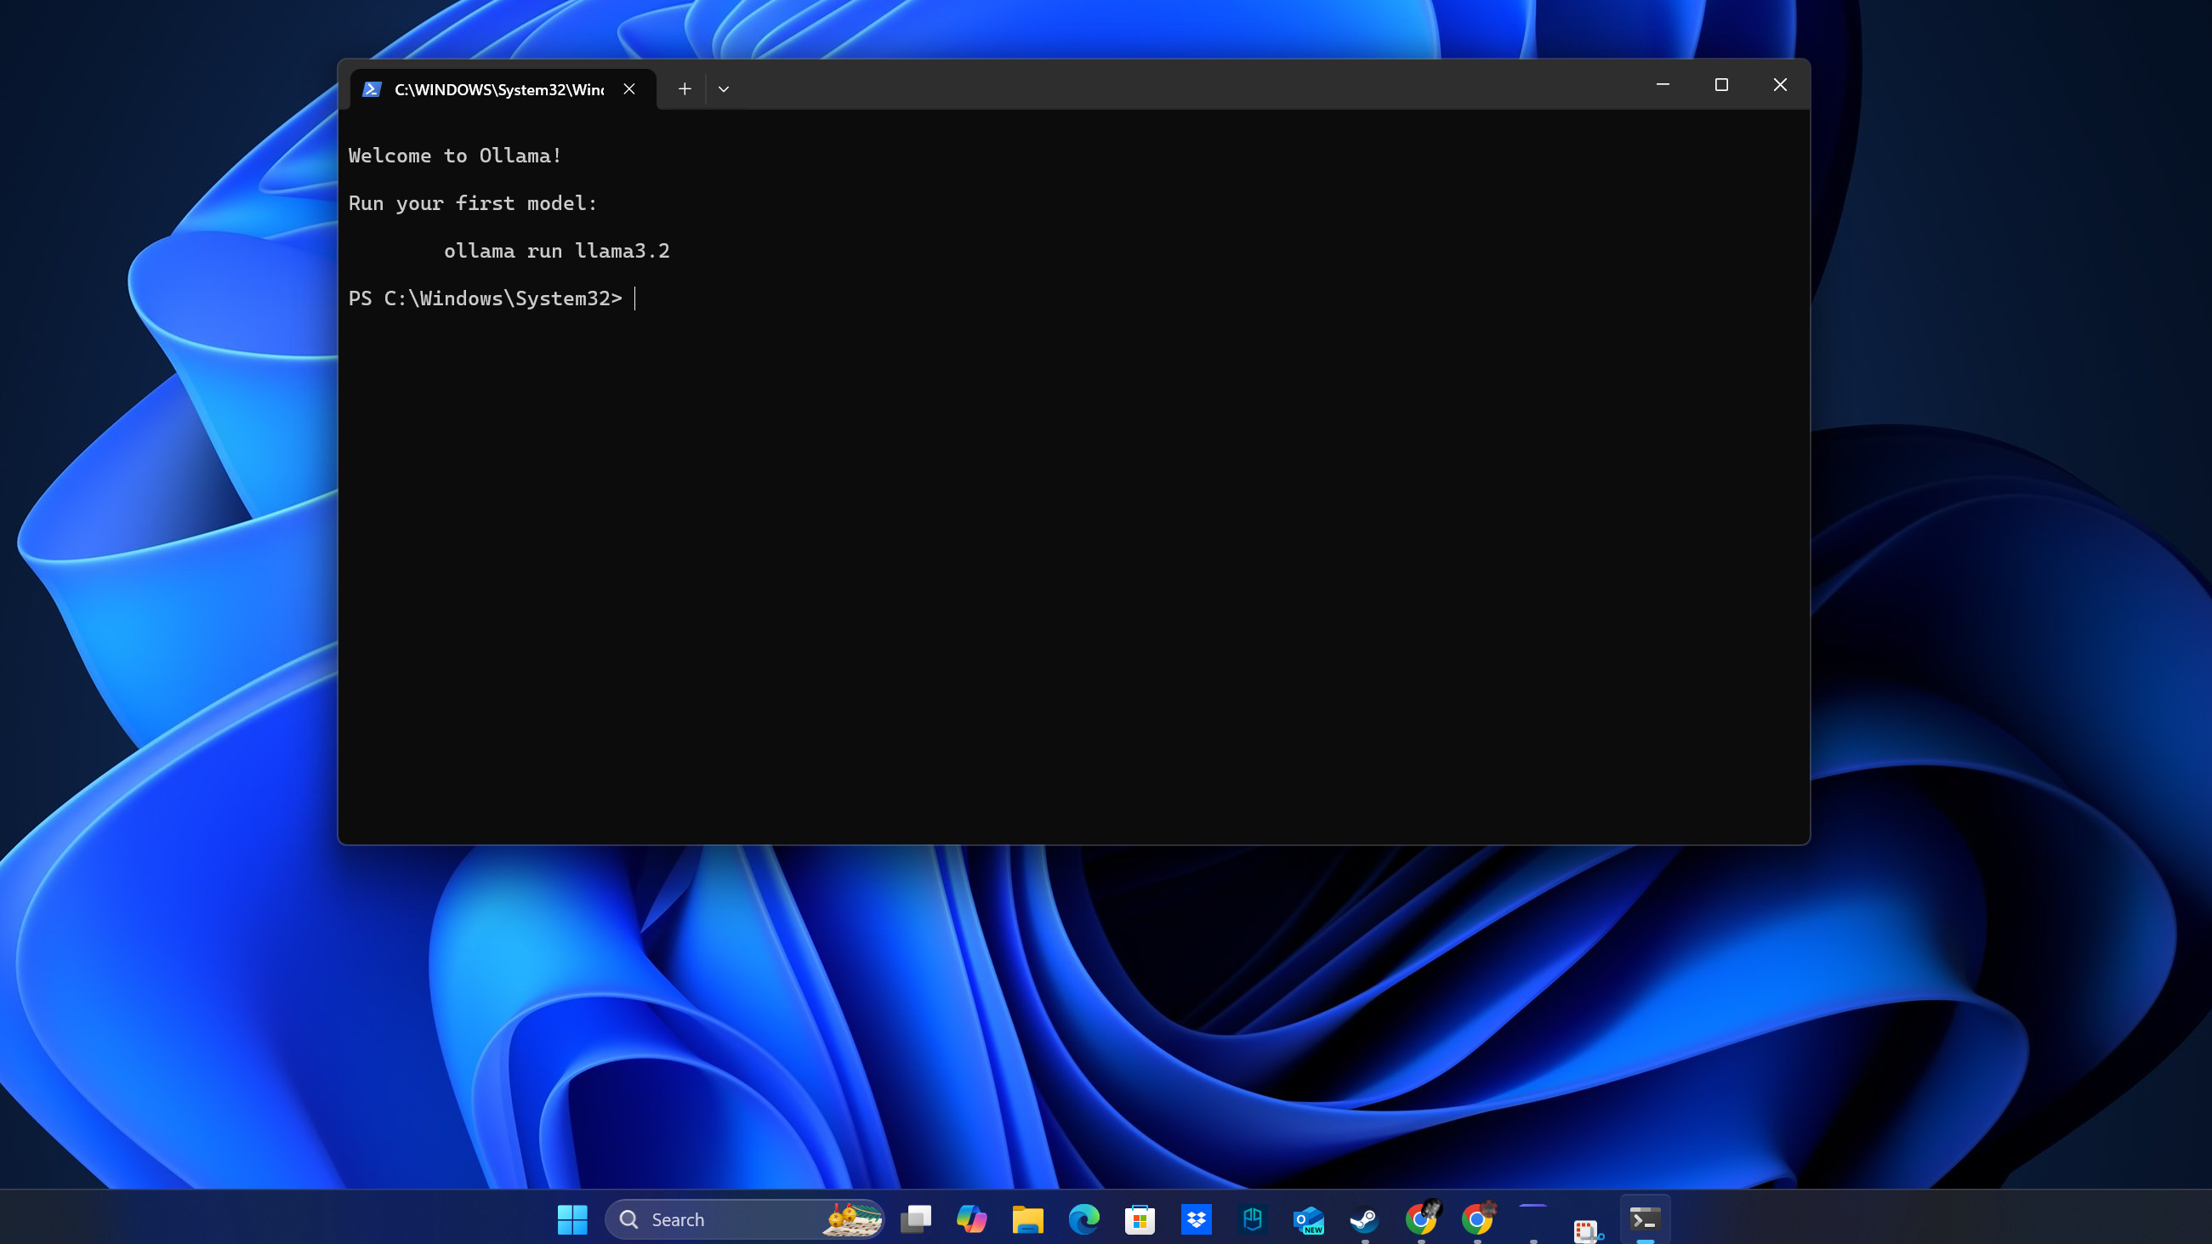2212x1244 pixels.
Task: Open the new Outlook app on taskbar
Action: pos(1308,1219)
